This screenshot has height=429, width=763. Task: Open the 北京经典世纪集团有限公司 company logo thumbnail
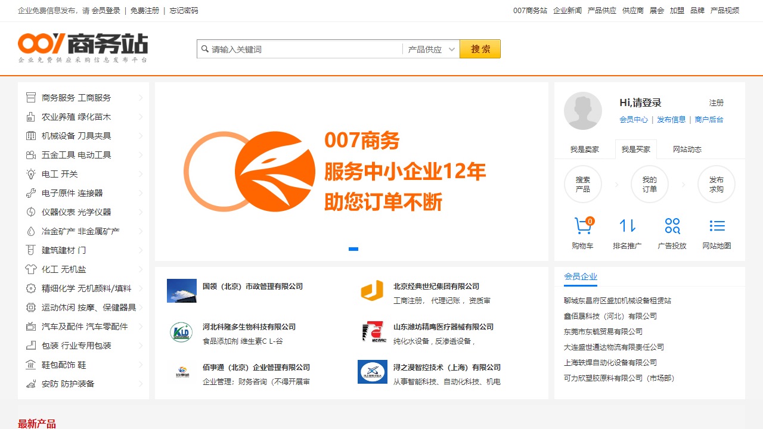click(x=372, y=291)
